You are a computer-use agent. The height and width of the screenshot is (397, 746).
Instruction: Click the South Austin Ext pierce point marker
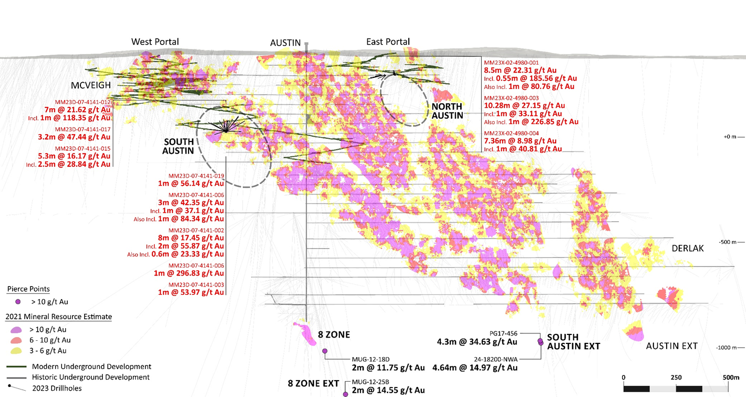pyautogui.click(x=540, y=342)
